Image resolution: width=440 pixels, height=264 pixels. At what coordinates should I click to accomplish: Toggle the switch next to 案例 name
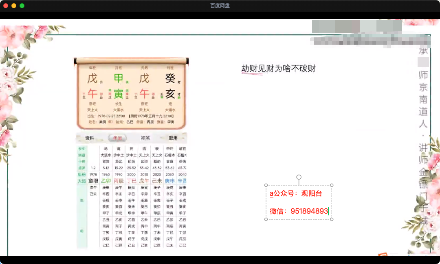coord(110,122)
